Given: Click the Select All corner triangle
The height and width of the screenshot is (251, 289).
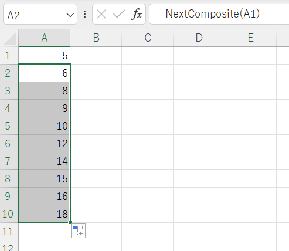Looking at the screenshot, I should point(10,38).
